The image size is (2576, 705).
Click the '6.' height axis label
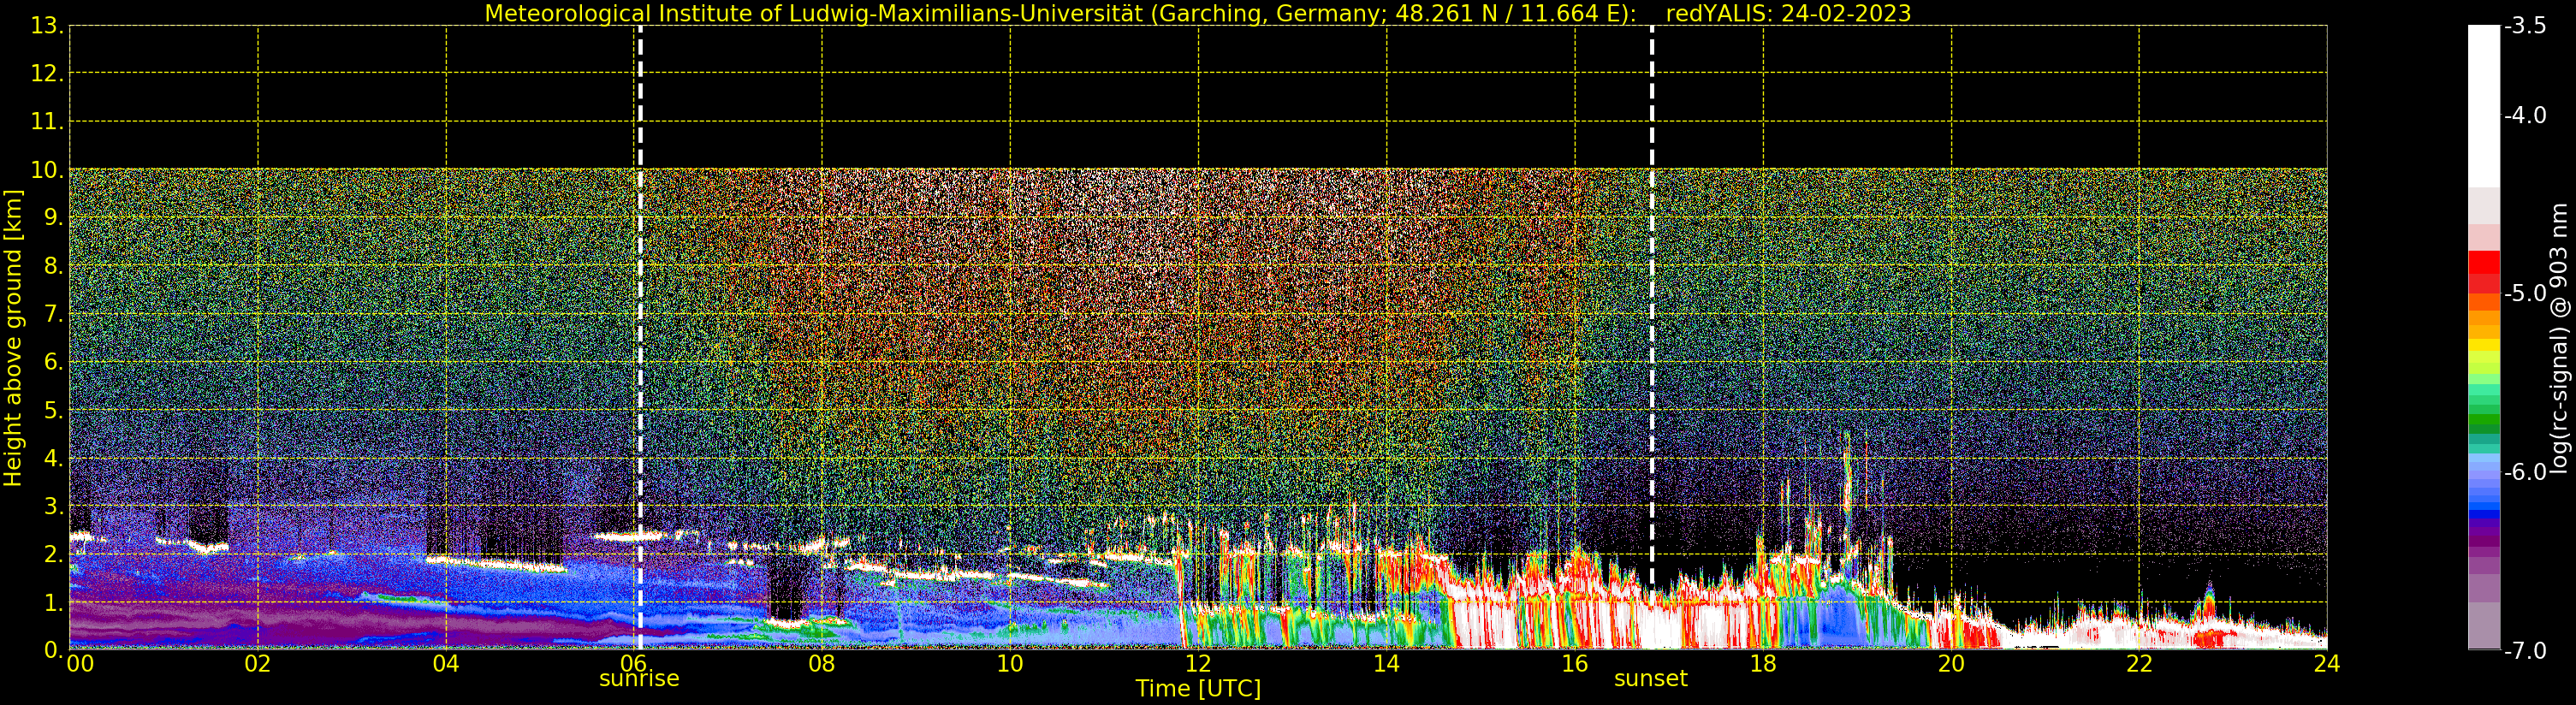pyautogui.click(x=54, y=362)
